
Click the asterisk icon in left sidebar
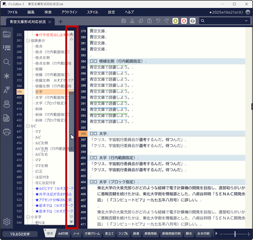[x=7, y=76]
